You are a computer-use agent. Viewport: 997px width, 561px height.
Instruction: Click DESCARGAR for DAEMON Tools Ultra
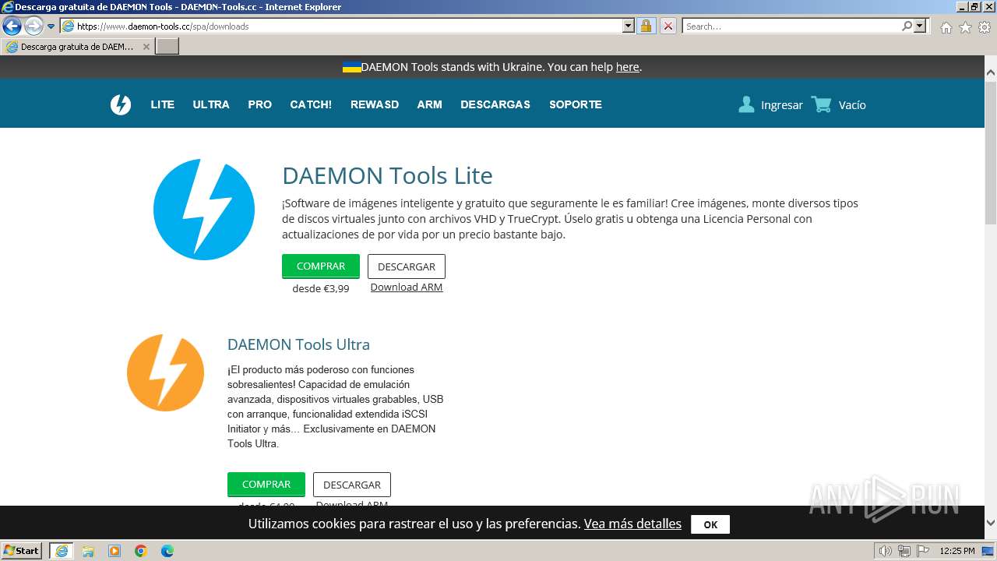pos(352,485)
